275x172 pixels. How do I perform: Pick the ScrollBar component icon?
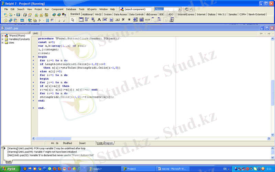(x=147, y=20)
